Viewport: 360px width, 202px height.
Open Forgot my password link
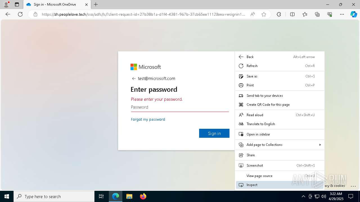pyautogui.click(x=148, y=119)
